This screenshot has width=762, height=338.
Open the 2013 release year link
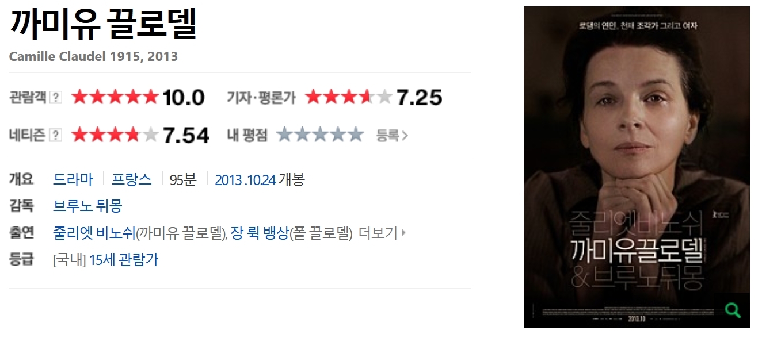(x=228, y=180)
